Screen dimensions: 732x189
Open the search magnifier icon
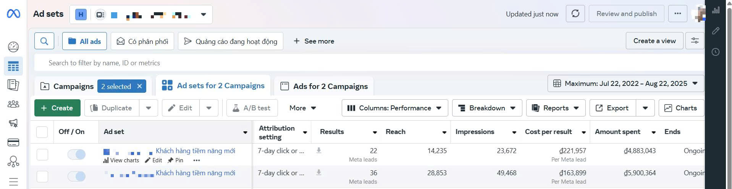click(x=44, y=41)
